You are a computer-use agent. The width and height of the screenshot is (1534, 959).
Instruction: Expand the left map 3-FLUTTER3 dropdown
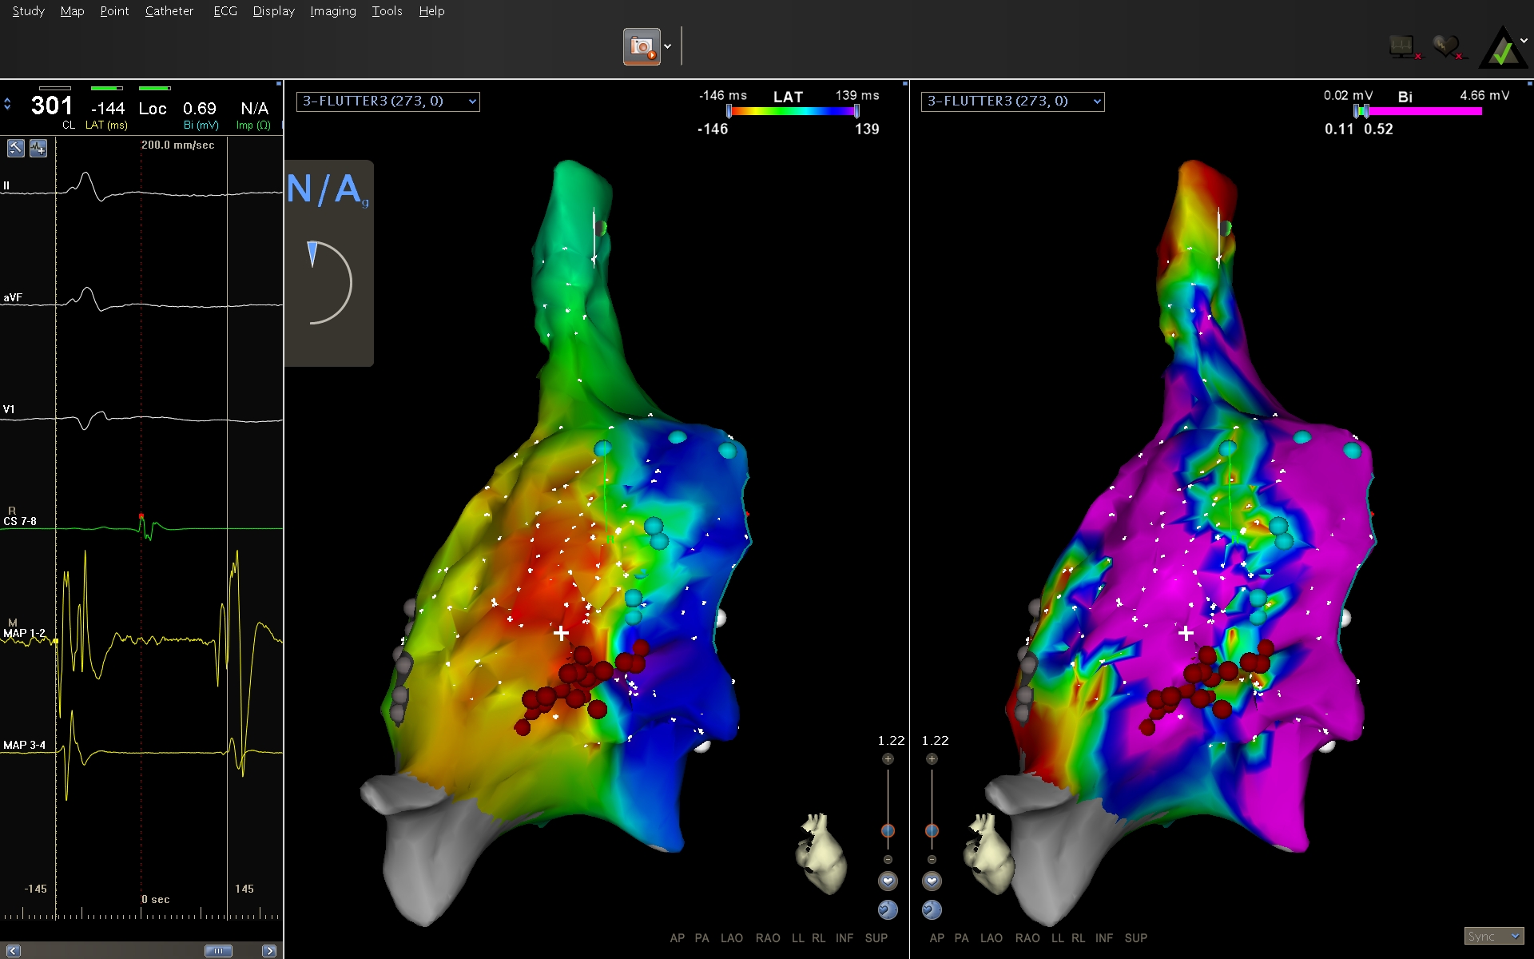coord(472,101)
